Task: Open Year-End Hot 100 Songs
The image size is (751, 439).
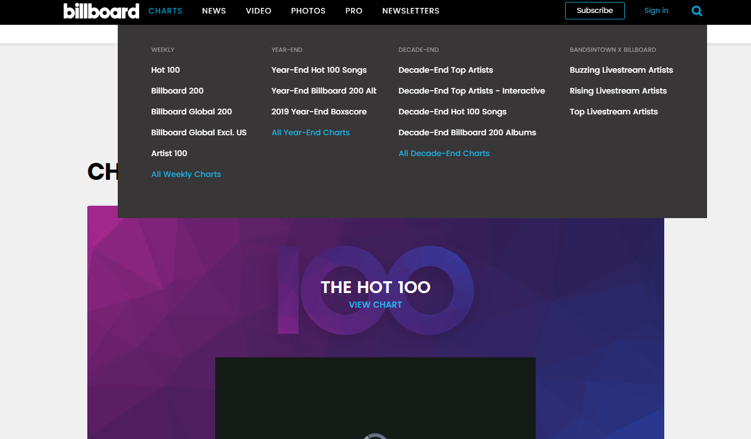Action: 319,70
